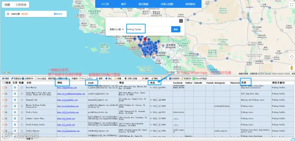This screenshot has height=141, width=295.
Task: Click the 本地打开 local open folder button
Action: click(x=186, y=78)
